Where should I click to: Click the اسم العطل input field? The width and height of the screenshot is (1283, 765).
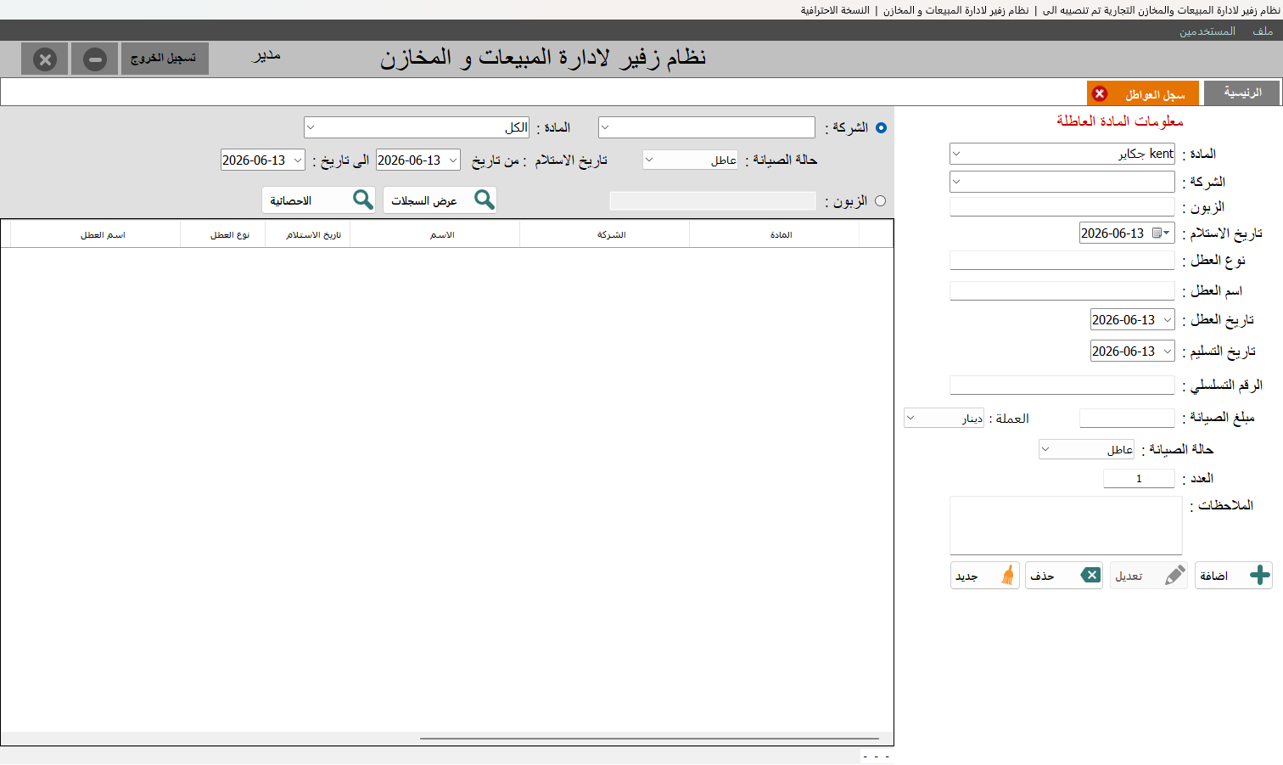[1062, 290]
